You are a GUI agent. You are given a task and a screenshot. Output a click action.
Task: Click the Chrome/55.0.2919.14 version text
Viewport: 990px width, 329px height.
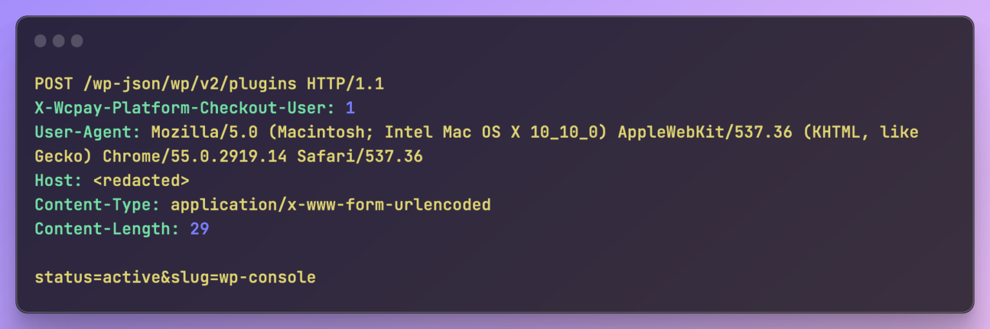click(195, 157)
